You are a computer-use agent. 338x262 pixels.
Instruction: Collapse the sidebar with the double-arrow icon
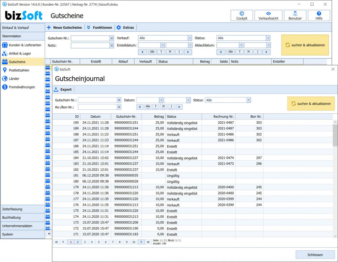pos(49,234)
